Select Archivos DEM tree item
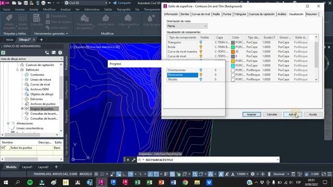 (x=40, y=89)
